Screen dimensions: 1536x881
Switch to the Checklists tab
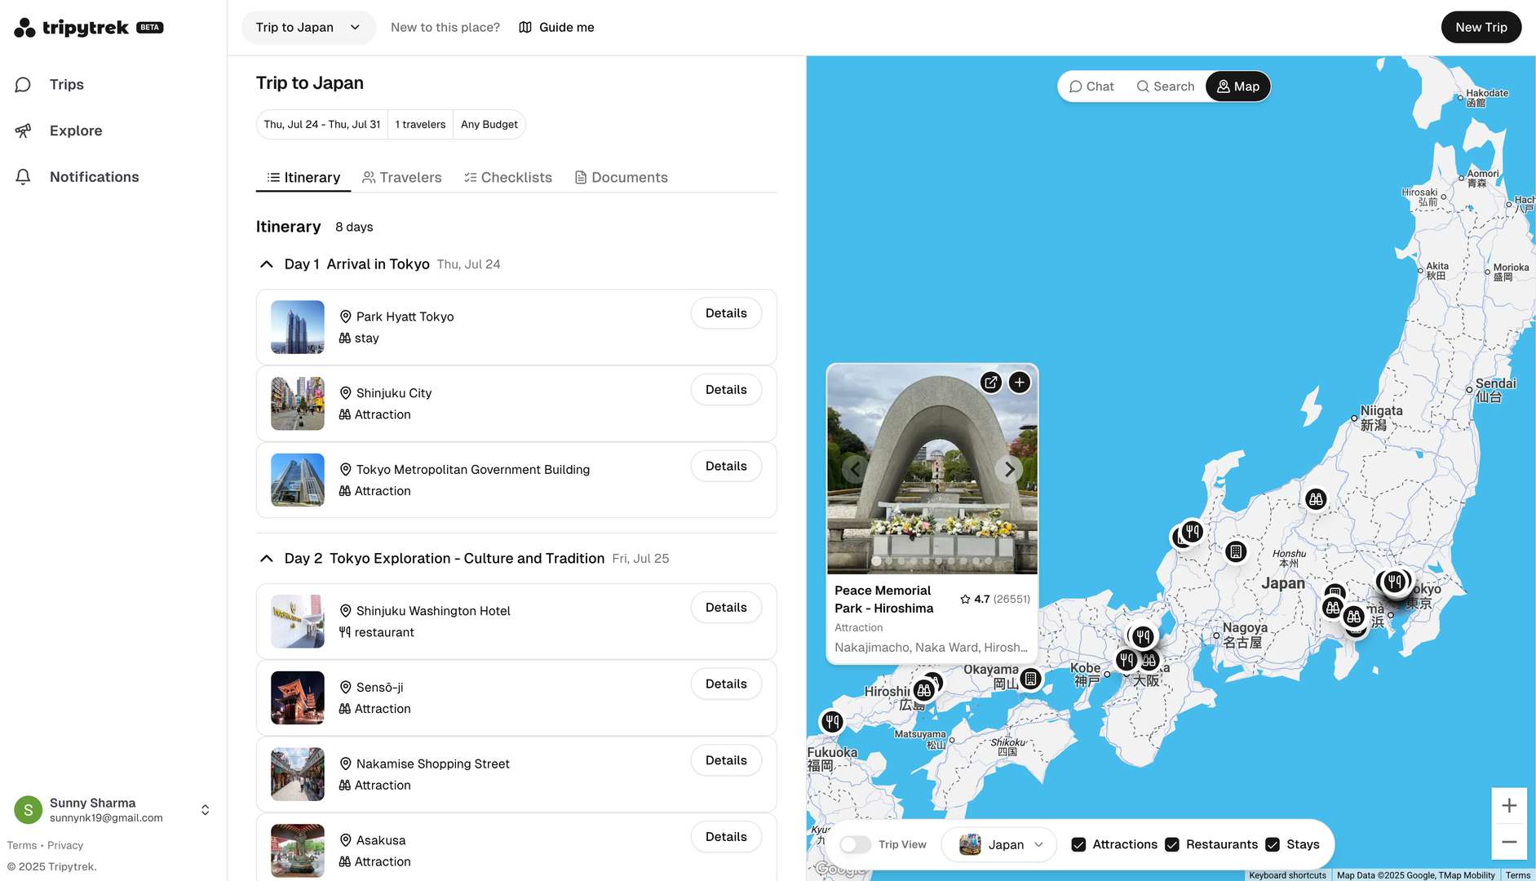point(508,178)
